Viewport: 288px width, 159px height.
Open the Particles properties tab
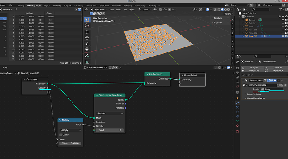[237, 107]
